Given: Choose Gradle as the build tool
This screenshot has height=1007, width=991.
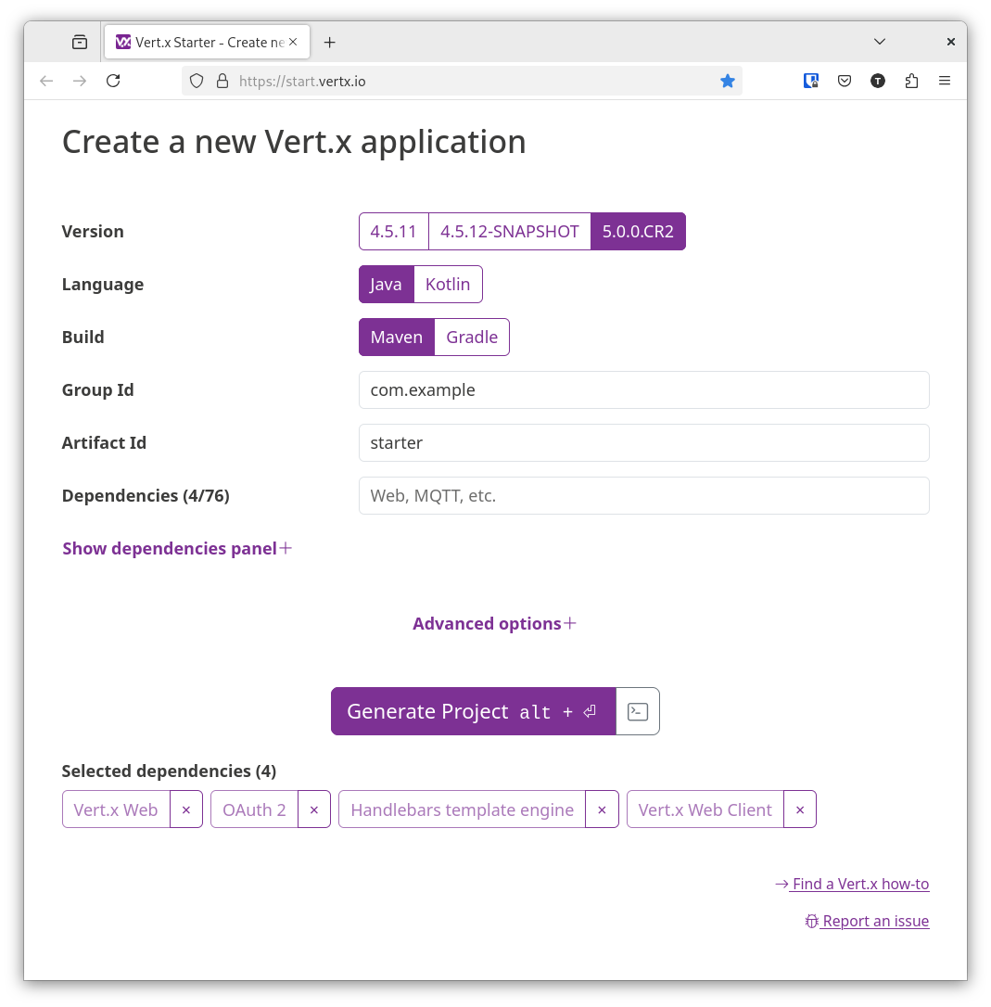Looking at the screenshot, I should coord(472,338).
